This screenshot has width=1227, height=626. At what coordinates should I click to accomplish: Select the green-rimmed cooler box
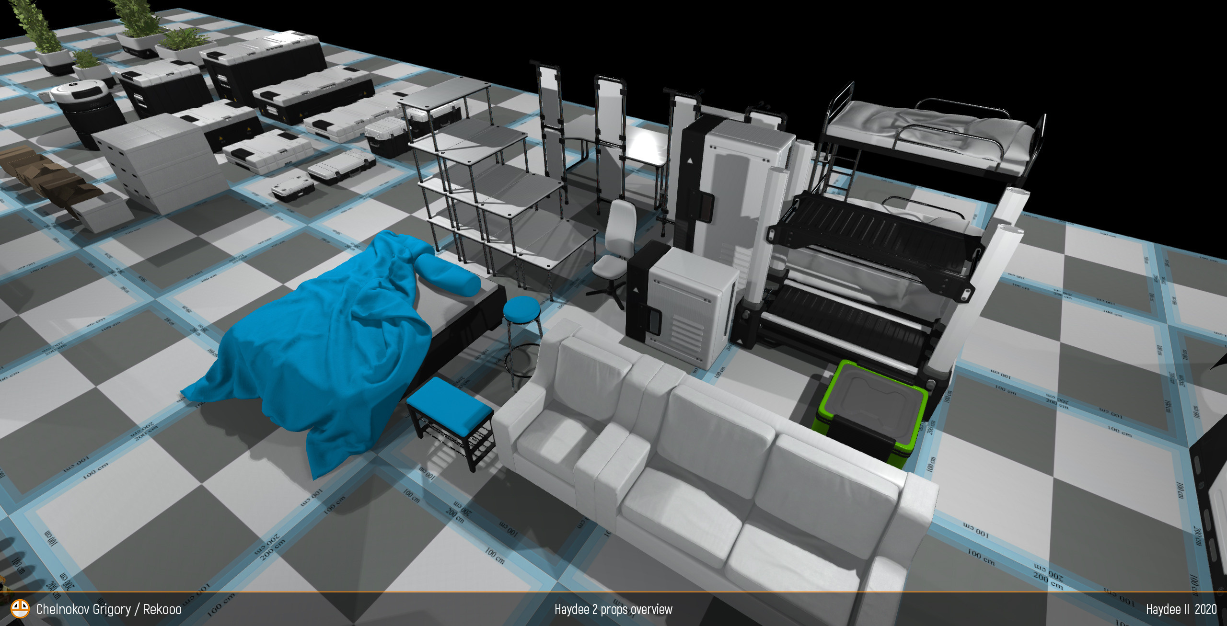tap(870, 407)
